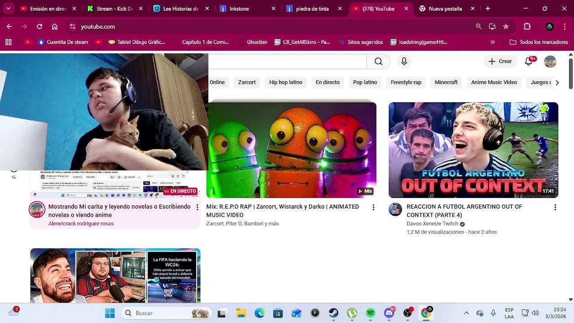Go to the browser home page
574x323 pixels.
pyautogui.click(x=54, y=26)
